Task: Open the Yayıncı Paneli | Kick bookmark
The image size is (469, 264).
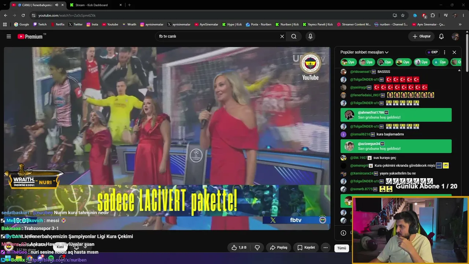Action: click(x=318, y=25)
